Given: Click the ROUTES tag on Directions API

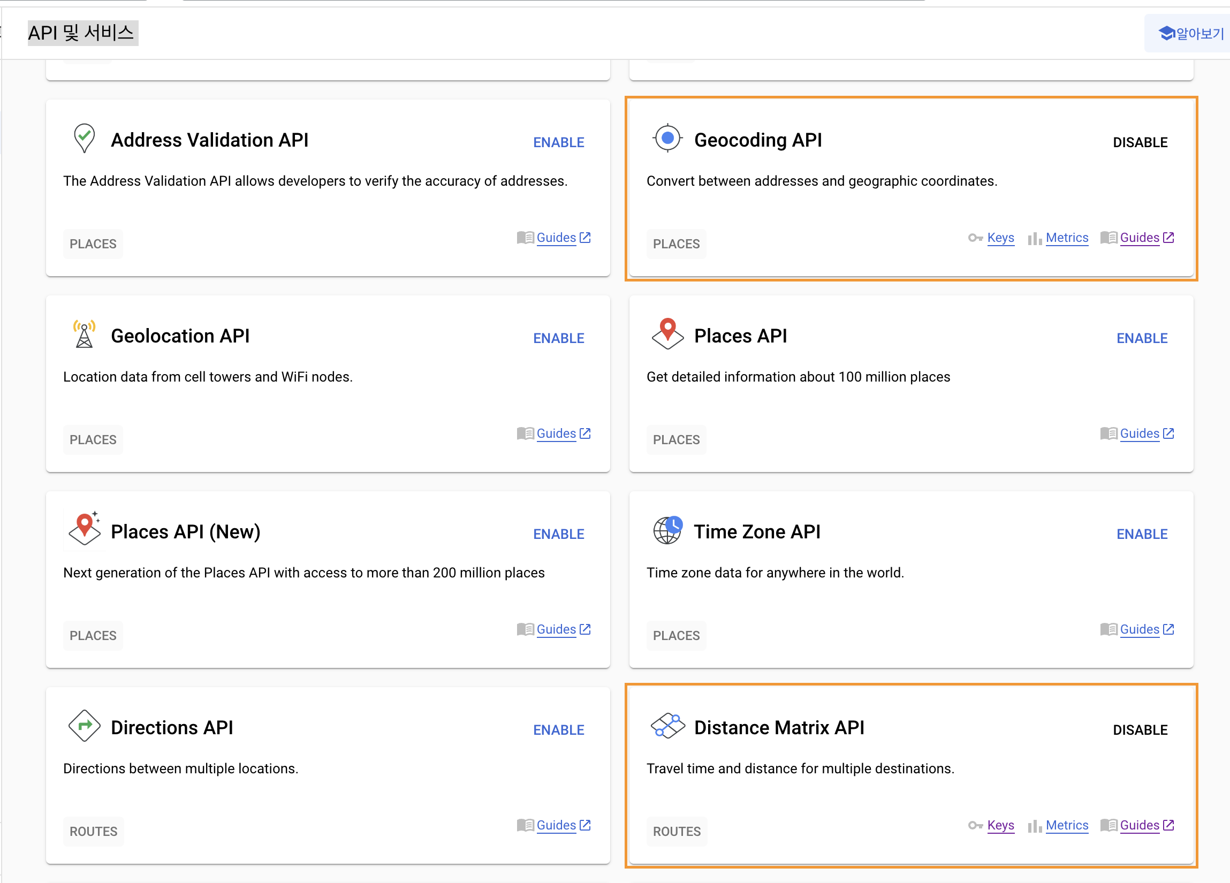Looking at the screenshot, I should 93,831.
